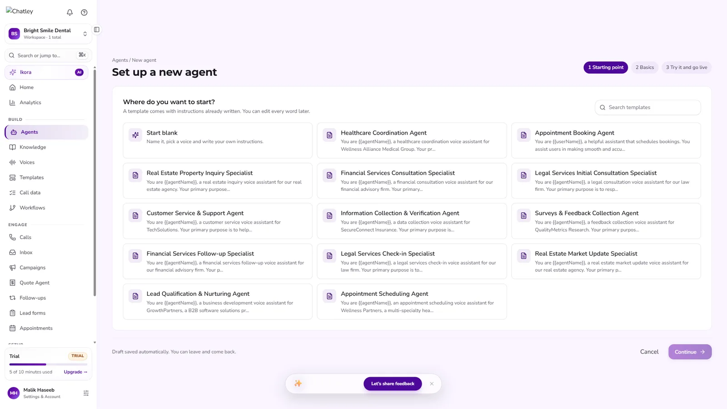Open Call data section

46,193
